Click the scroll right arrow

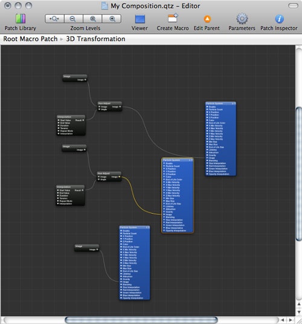click(x=291, y=320)
